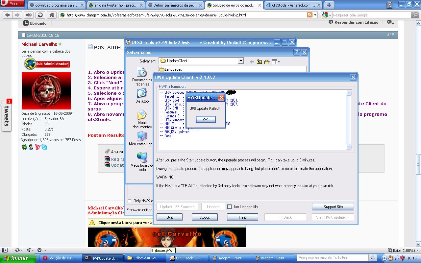Open the Opera Menu button
This screenshot has height=263, width=421.
tap(12, 4)
